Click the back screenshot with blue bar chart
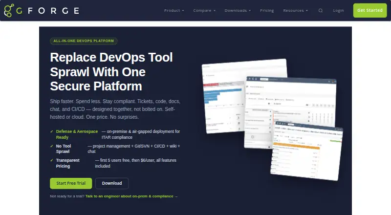 [223, 96]
